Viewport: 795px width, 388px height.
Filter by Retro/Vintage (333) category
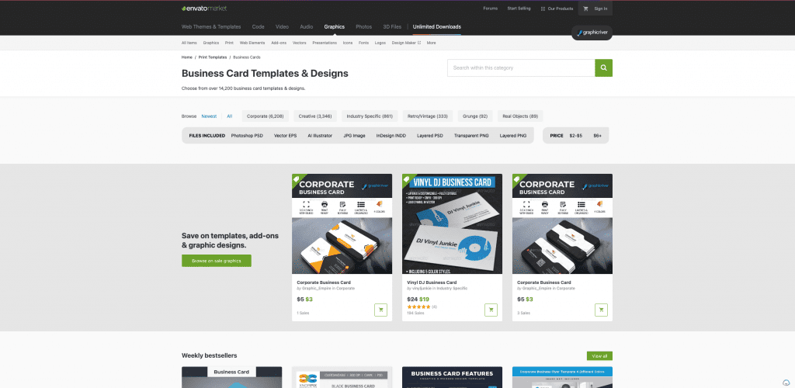[428, 116]
